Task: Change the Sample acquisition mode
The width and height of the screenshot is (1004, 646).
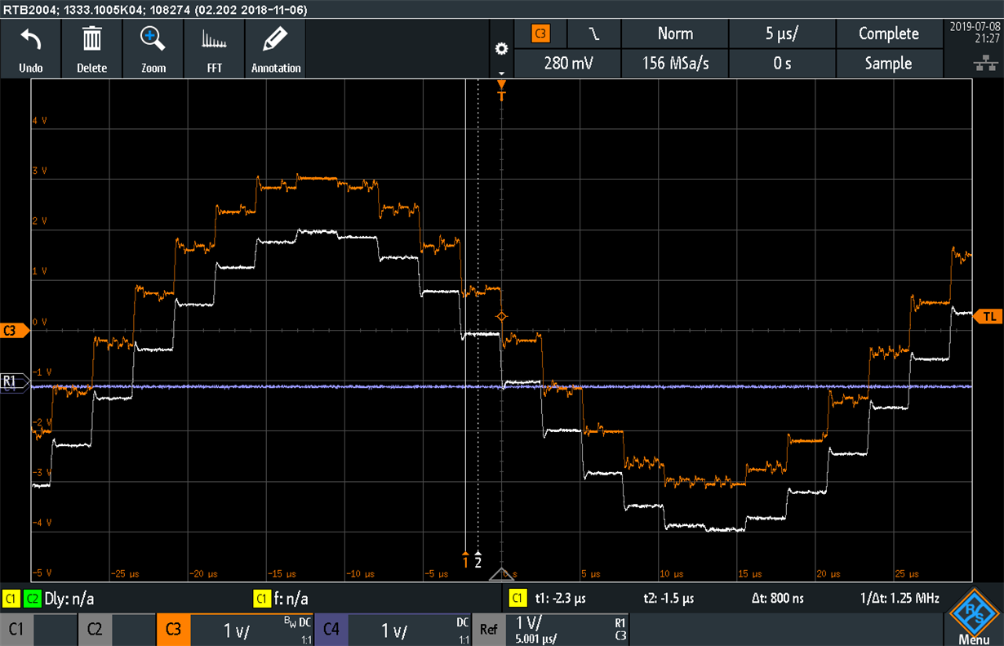Action: 889,63
